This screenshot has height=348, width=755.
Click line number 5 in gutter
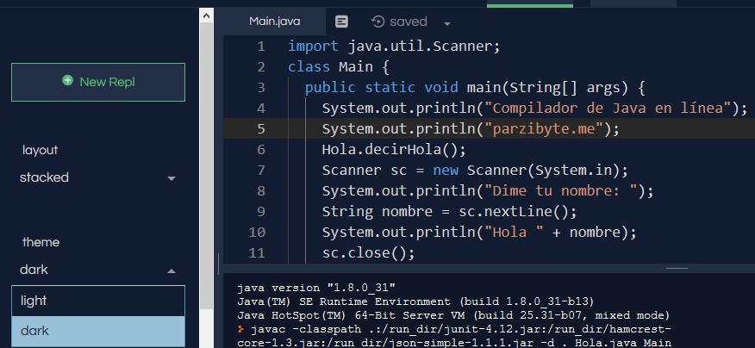click(x=260, y=129)
